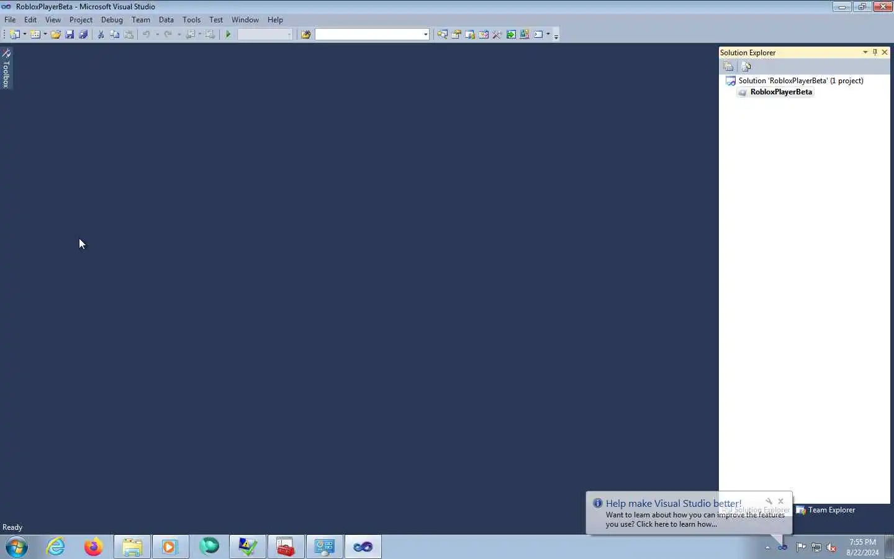Toggle auto-hide pin on Solution Explorer
Viewport: 894px width, 559px height.
click(x=875, y=52)
